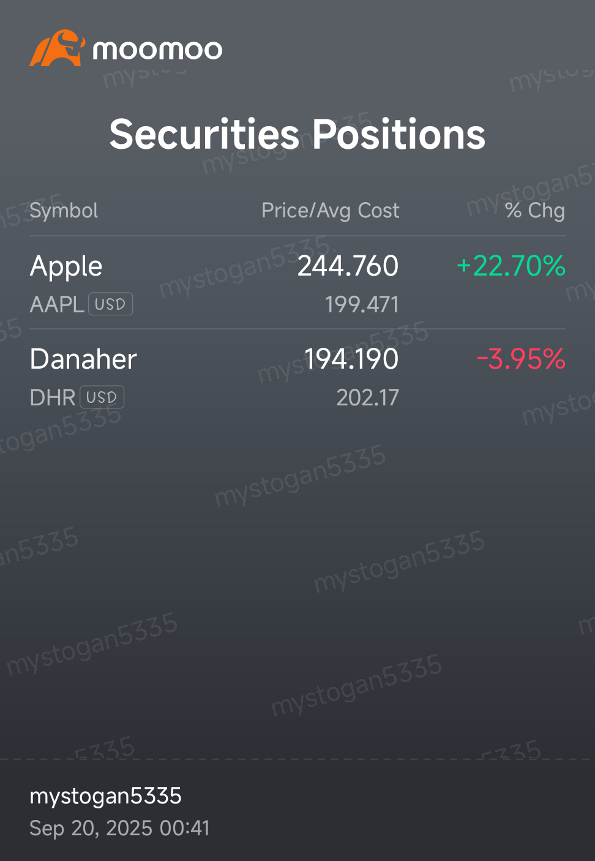The width and height of the screenshot is (595, 861).
Task: Click Danaher's -3.95% change value
Action: click(x=521, y=359)
